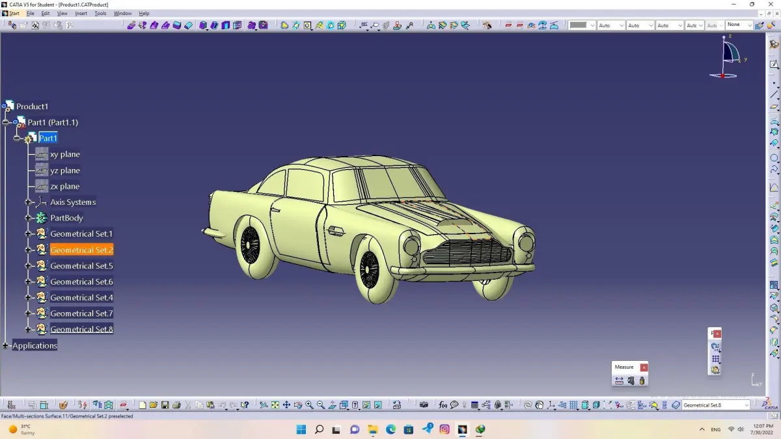Click the 31°C Sunny weather widget
The height and width of the screenshot is (439, 781).
point(22,429)
